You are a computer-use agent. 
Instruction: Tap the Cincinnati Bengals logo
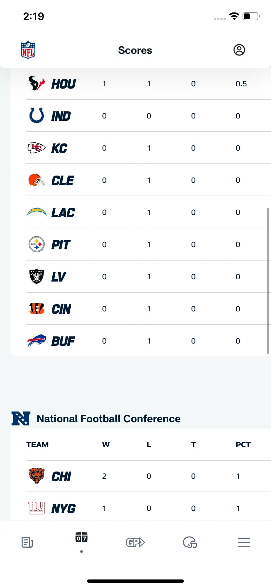[37, 308]
